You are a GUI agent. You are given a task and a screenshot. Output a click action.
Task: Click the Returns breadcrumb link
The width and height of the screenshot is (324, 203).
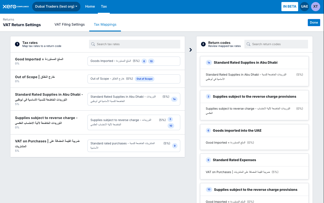point(9,20)
